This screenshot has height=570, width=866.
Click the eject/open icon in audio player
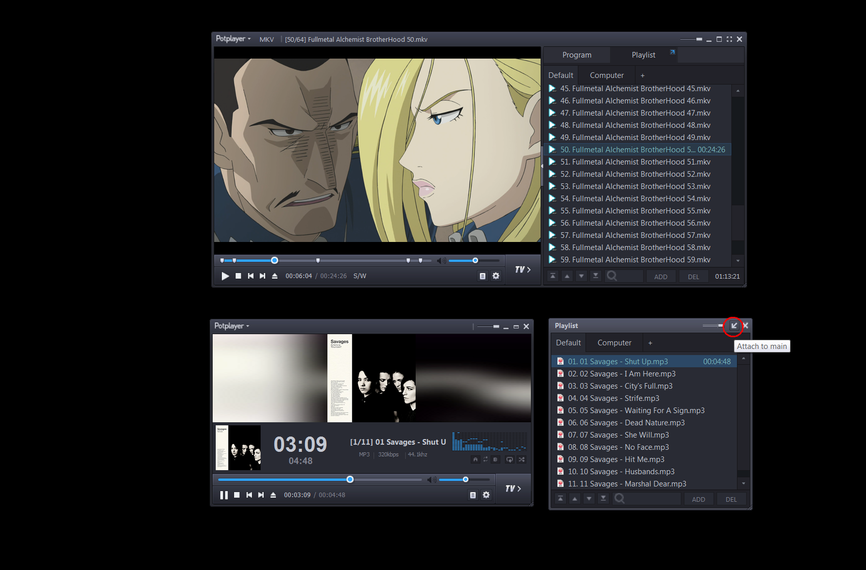point(273,495)
